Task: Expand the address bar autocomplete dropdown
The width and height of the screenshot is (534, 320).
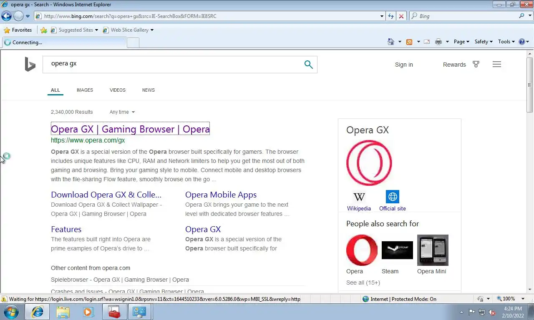Action: tap(382, 16)
